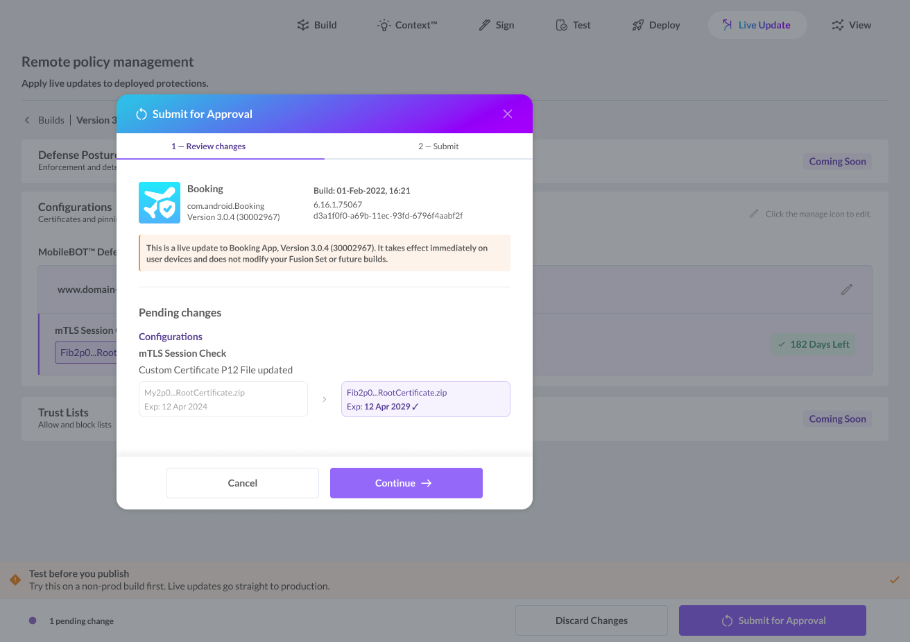Viewport: 910px width, 642px height.
Task: Click the purple pending change dot
Action: pos(33,620)
